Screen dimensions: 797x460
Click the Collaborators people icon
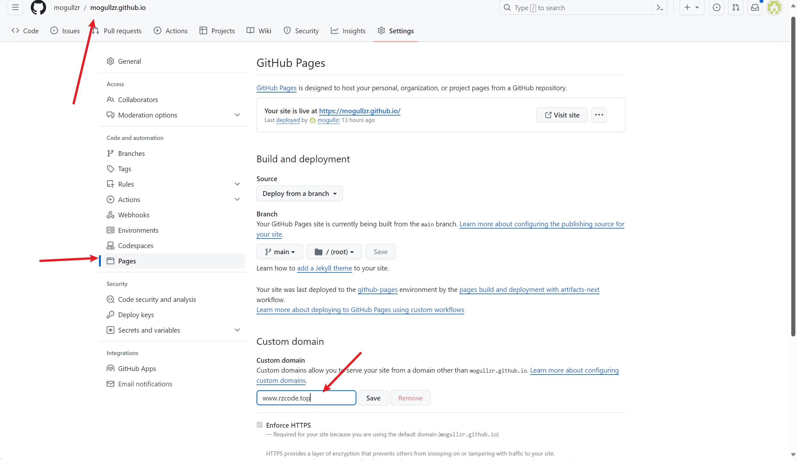coord(110,100)
